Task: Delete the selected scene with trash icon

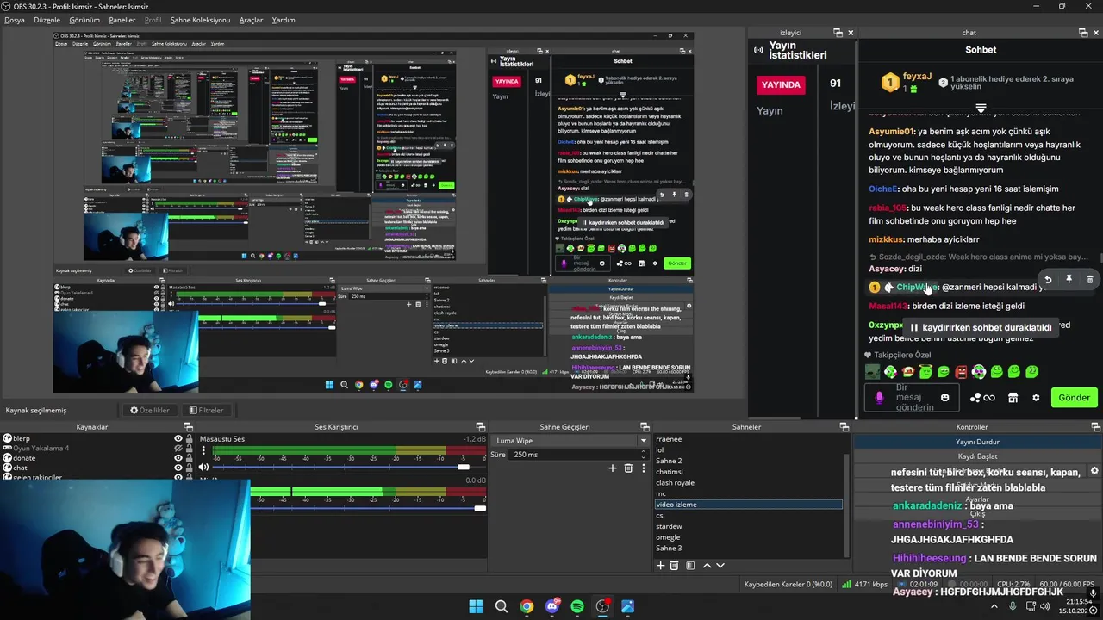Action: click(x=675, y=566)
